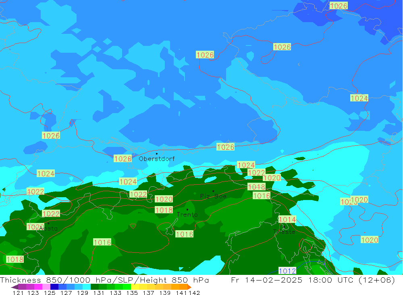This screenshot has height=295, width=403.
Task: Click the Trieste city label
Action: [284, 232]
